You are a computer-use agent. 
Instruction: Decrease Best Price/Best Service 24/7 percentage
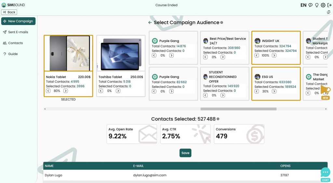[206, 57]
